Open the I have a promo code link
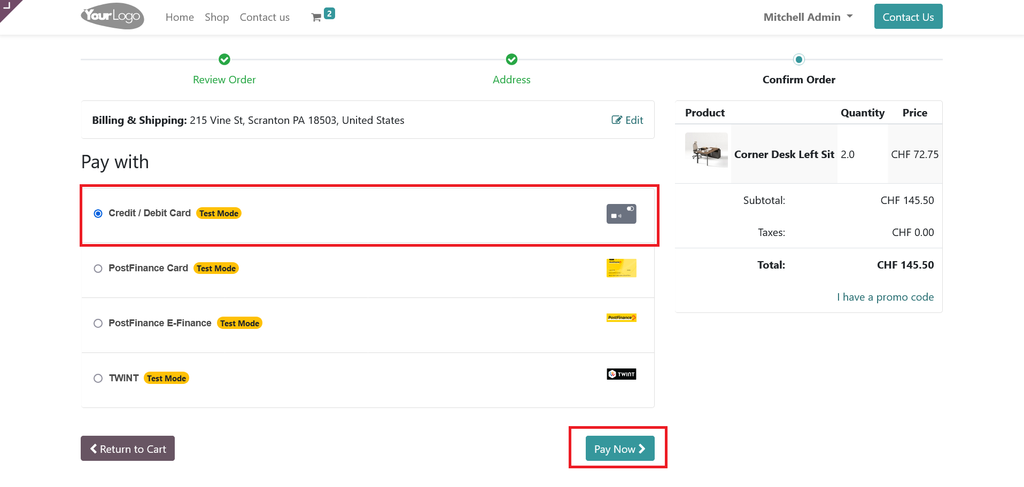 point(885,297)
